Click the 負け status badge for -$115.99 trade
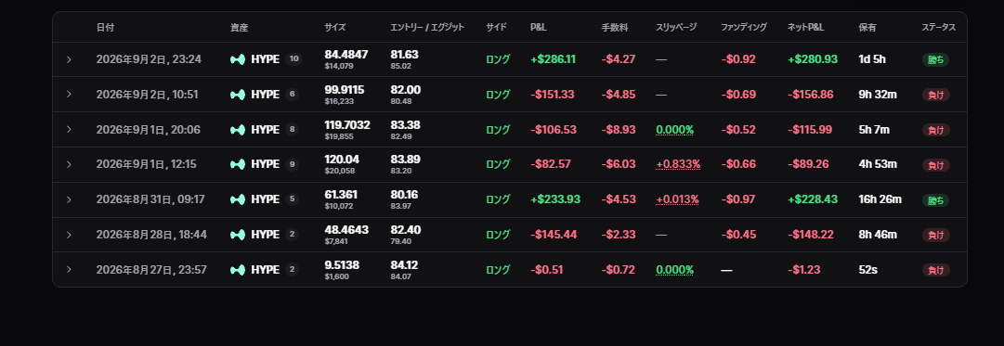Viewport: 1004px width, 346px height. (935, 130)
